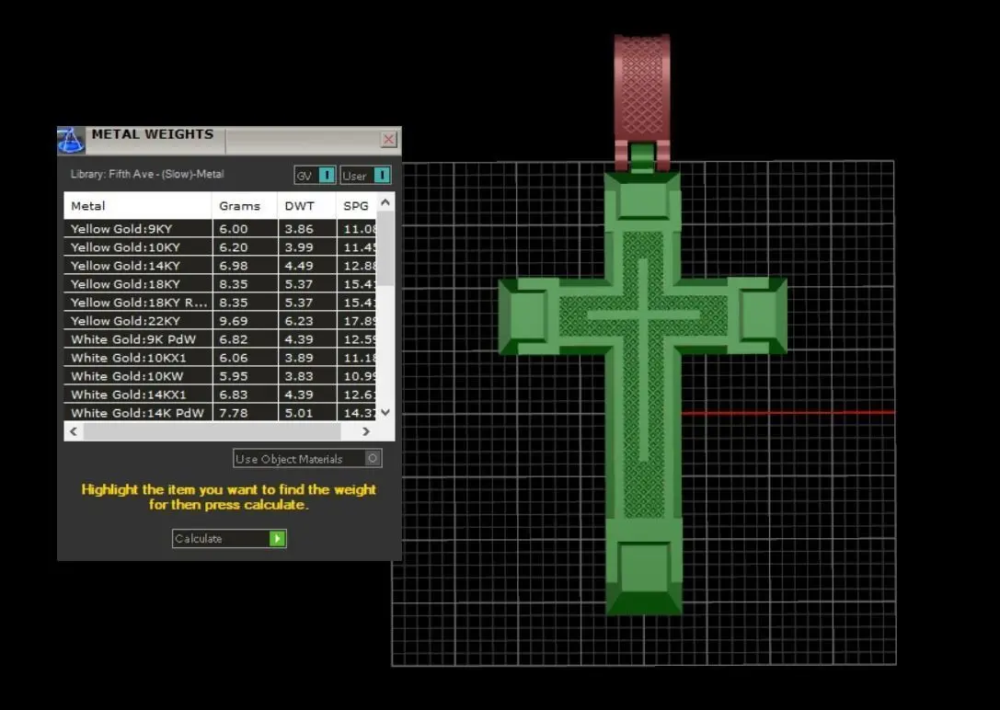
Task: Click the 6.23 DWT cell
Action: pos(306,321)
